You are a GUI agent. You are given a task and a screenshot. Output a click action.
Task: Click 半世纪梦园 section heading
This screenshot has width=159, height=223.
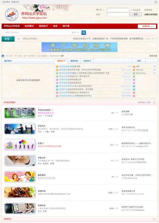9,102
